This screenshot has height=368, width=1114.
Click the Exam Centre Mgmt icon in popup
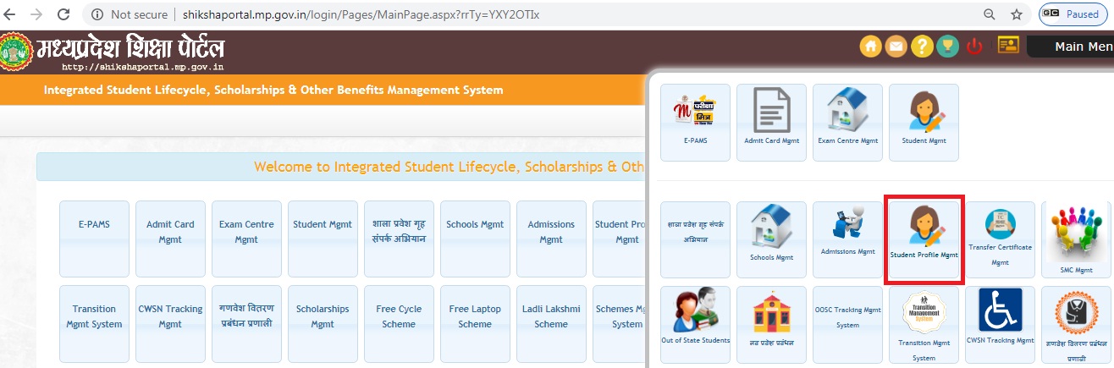pos(847,122)
